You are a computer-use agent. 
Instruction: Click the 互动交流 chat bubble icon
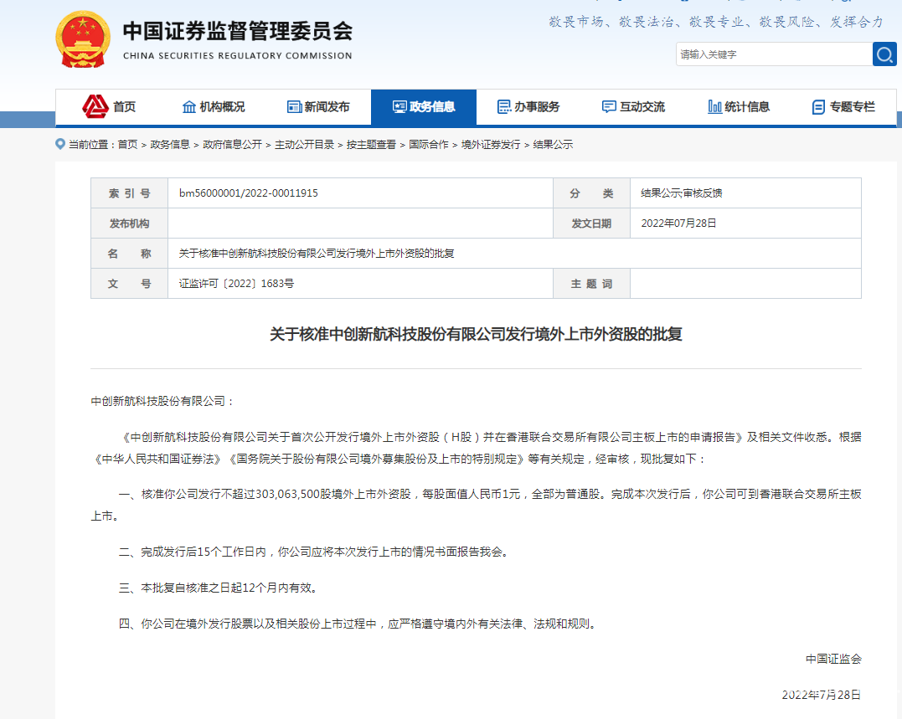609,107
